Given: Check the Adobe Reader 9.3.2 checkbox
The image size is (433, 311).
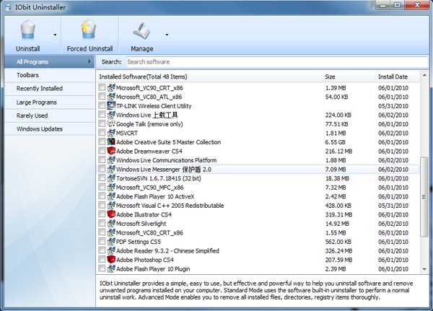Looking at the screenshot, I should click(102, 250).
